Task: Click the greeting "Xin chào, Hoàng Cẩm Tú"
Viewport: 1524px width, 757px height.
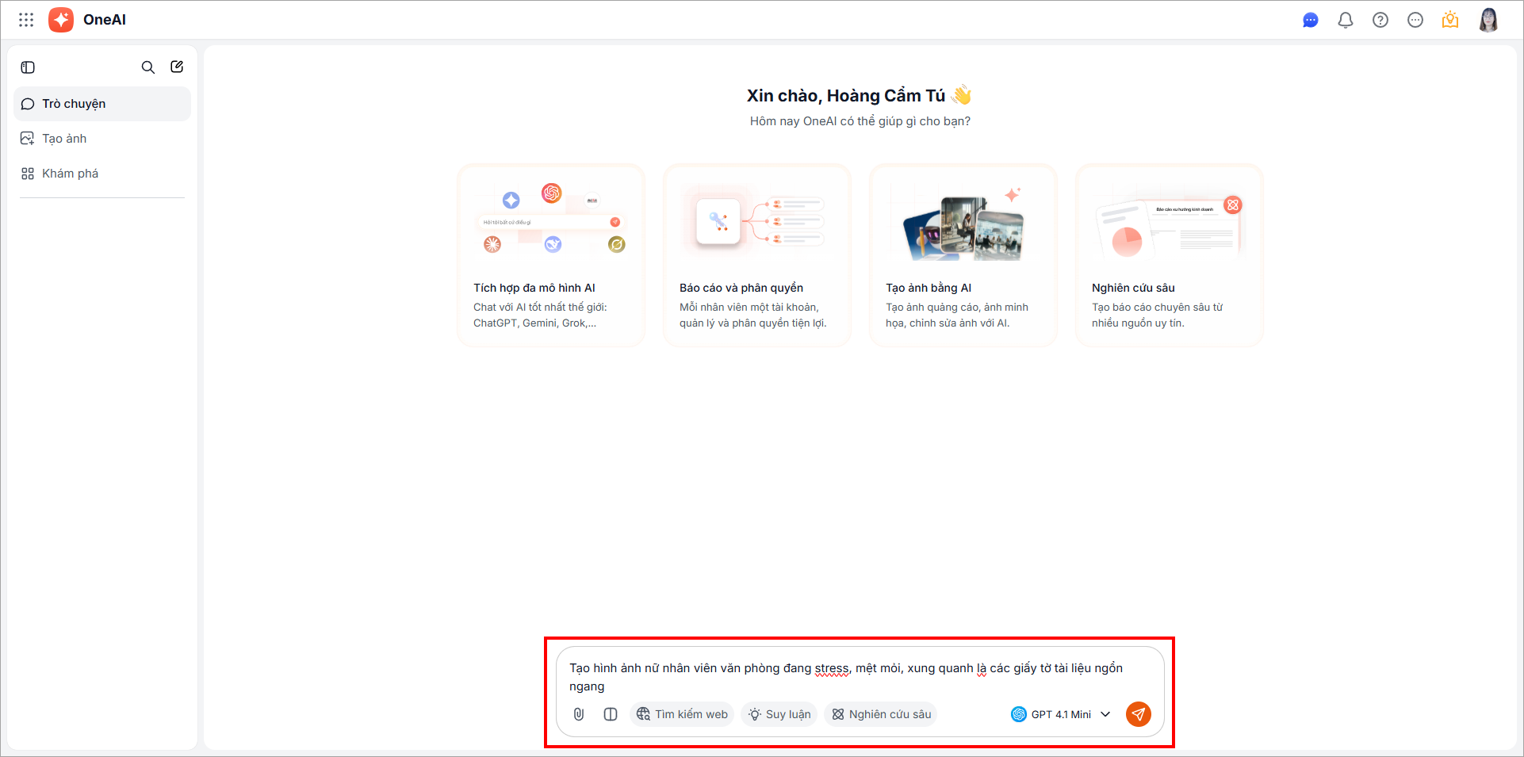Action: 846,96
